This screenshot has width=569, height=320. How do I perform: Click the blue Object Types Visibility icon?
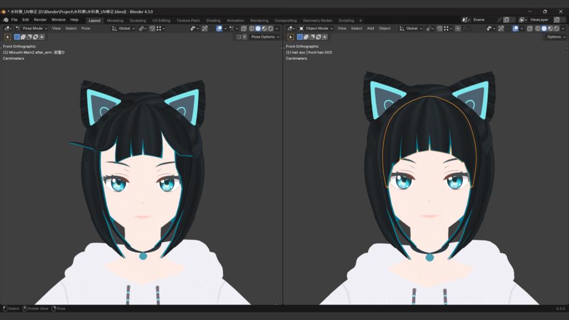tap(192, 28)
